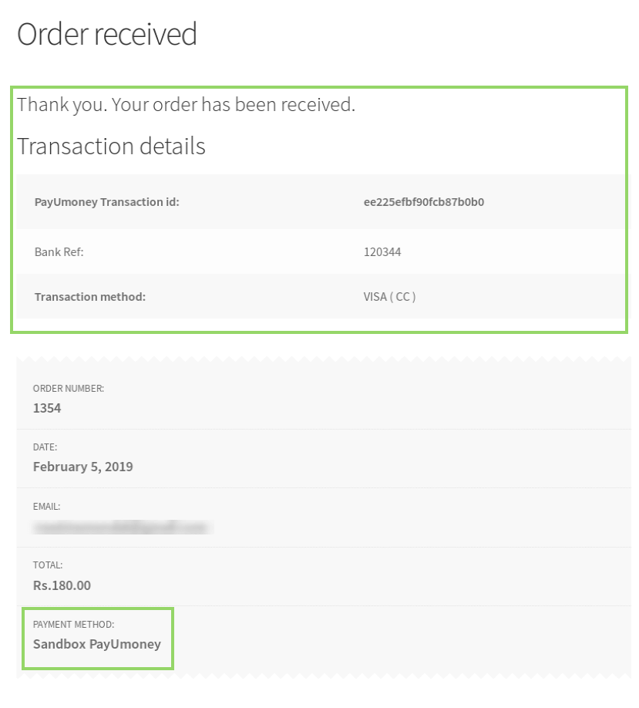The image size is (639, 708).
Task: Click the blurred email address
Action: [x=123, y=527]
